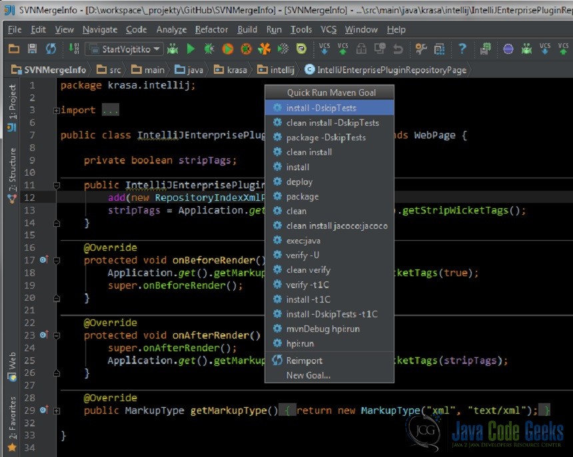Select 'install -DskipTests' Maven goal
The height and width of the screenshot is (457, 573).
coord(329,108)
